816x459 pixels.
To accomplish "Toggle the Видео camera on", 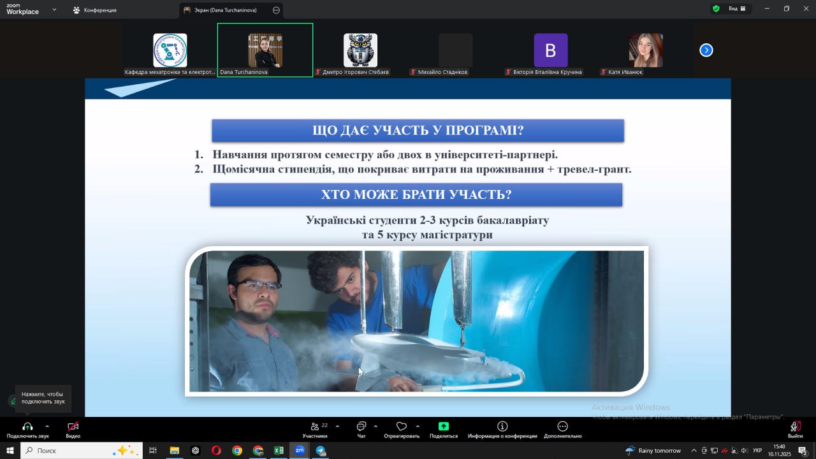I will [73, 427].
